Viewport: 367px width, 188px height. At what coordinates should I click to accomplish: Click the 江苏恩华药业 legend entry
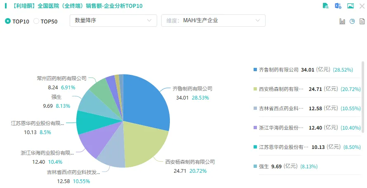click(x=280, y=147)
